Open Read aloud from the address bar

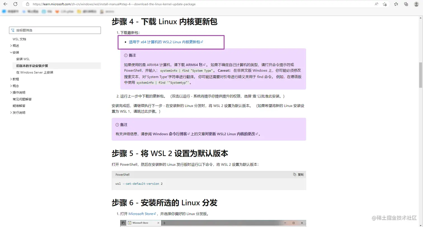(x=377, y=4)
